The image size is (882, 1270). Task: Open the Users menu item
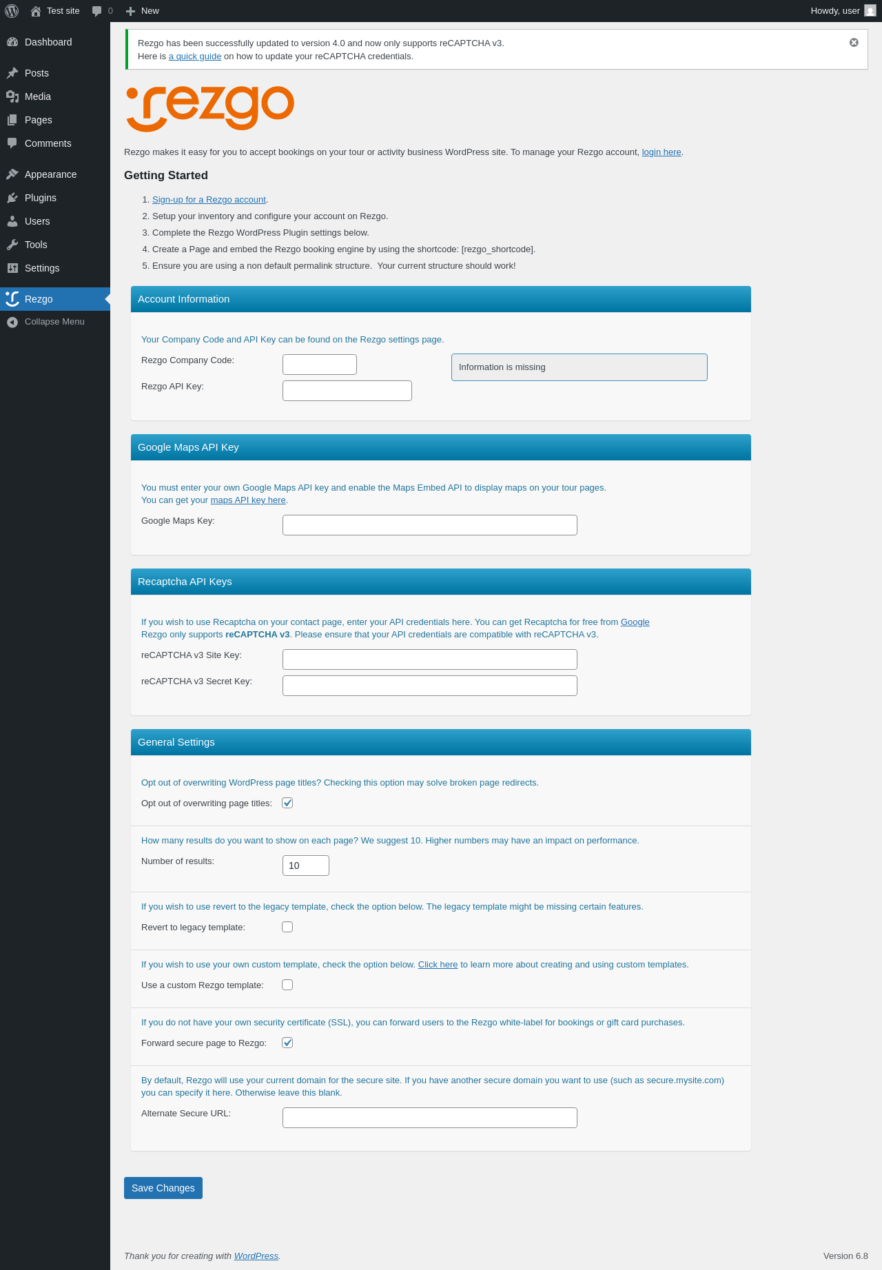[55, 221]
